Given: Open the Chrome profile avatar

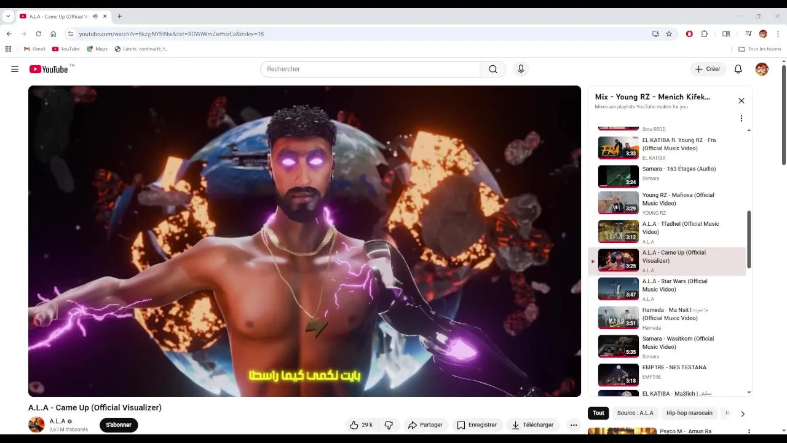Looking at the screenshot, I should [x=763, y=34].
